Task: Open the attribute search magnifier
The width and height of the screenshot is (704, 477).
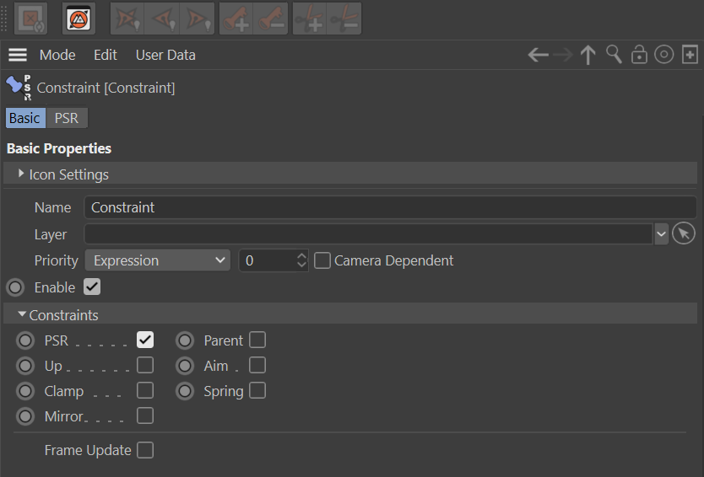Action: 614,56
